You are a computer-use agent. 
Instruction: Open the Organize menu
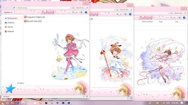[8, 12]
